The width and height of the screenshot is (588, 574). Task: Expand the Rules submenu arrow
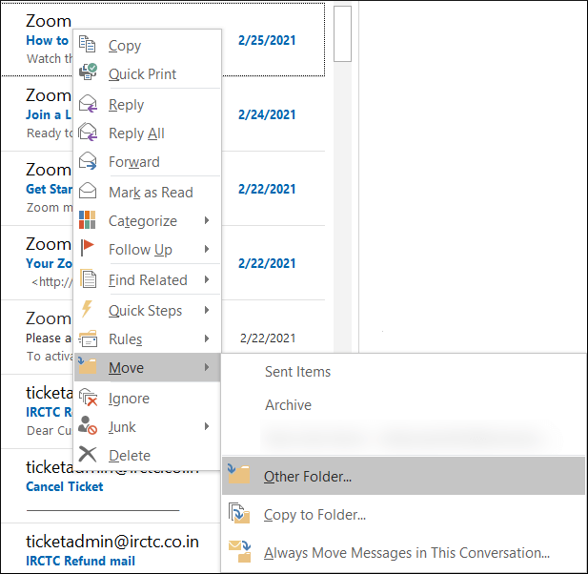[x=207, y=338]
